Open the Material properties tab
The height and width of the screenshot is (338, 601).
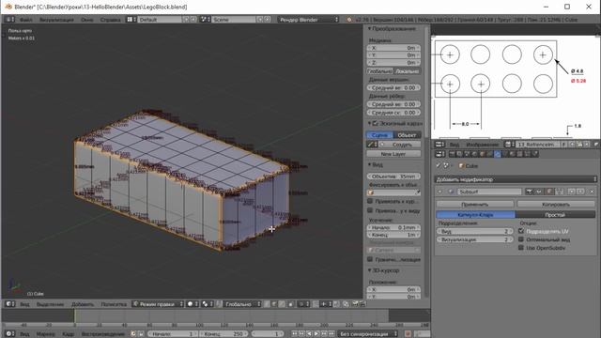click(x=512, y=154)
